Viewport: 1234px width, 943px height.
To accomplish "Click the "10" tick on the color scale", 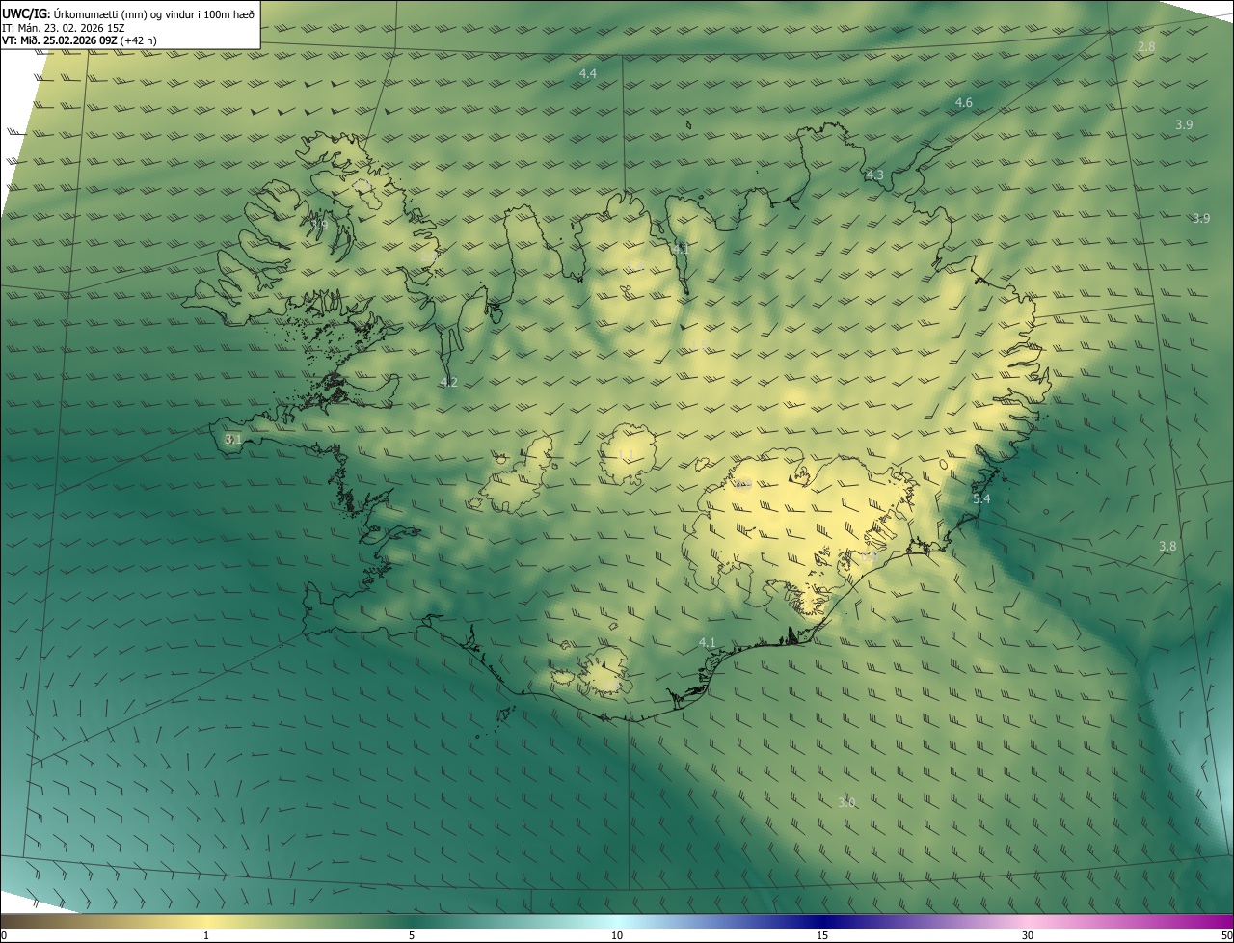I will coord(617,935).
